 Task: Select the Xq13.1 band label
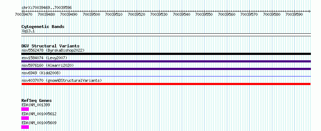pos(28,31)
